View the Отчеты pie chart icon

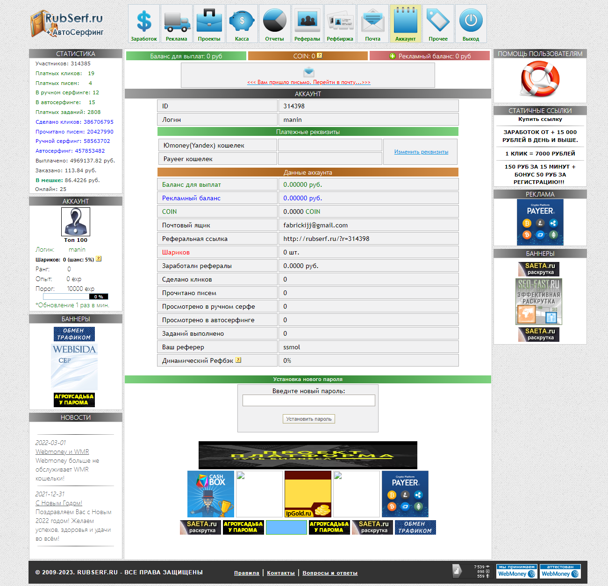click(x=275, y=24)
